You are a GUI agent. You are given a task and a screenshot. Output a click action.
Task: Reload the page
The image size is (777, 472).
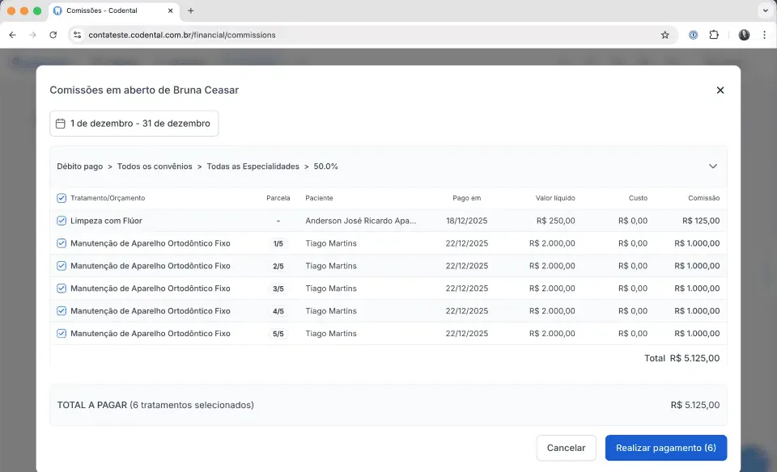[53, 35]
